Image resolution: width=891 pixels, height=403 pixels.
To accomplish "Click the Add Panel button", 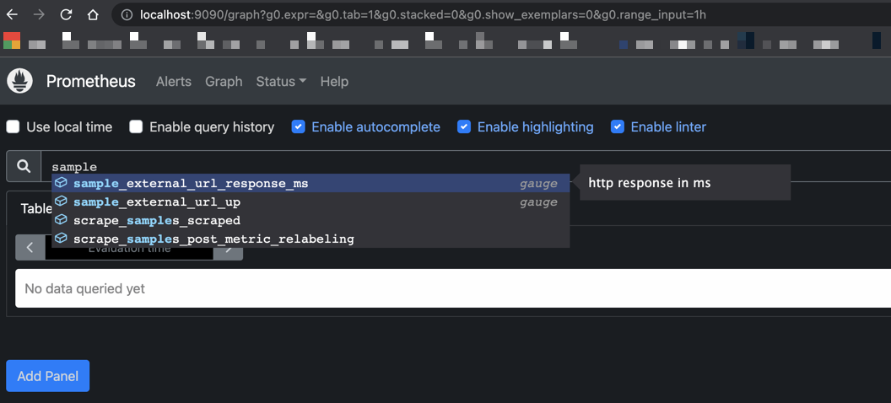I will coord(48,376).
